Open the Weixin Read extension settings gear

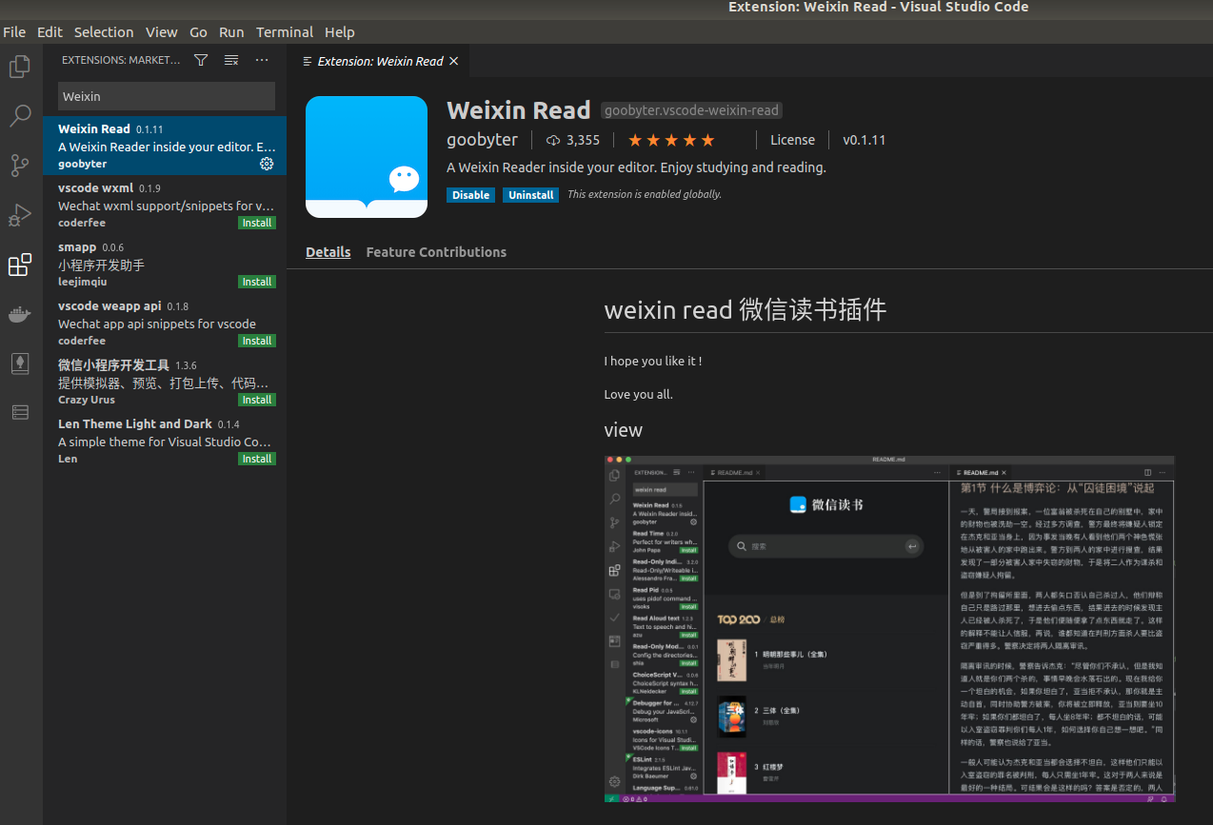[267, 163]
